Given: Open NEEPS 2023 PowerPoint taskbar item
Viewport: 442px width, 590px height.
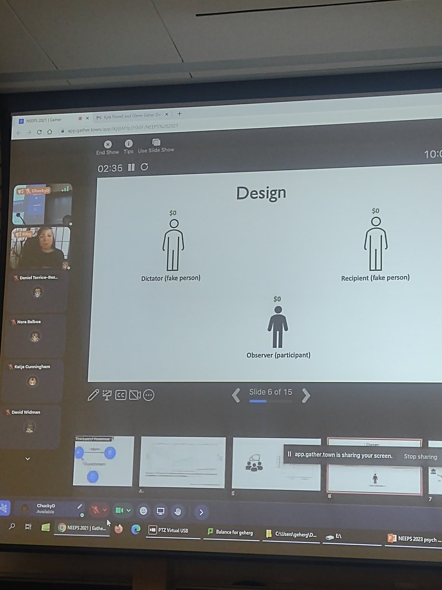Looking at the screenshot, I should tap(414, 539).
